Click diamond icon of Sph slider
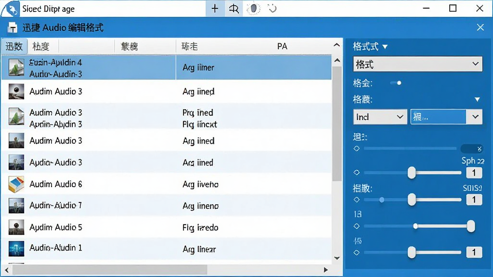This screenshot has width=493, height=277. [357, 173]
